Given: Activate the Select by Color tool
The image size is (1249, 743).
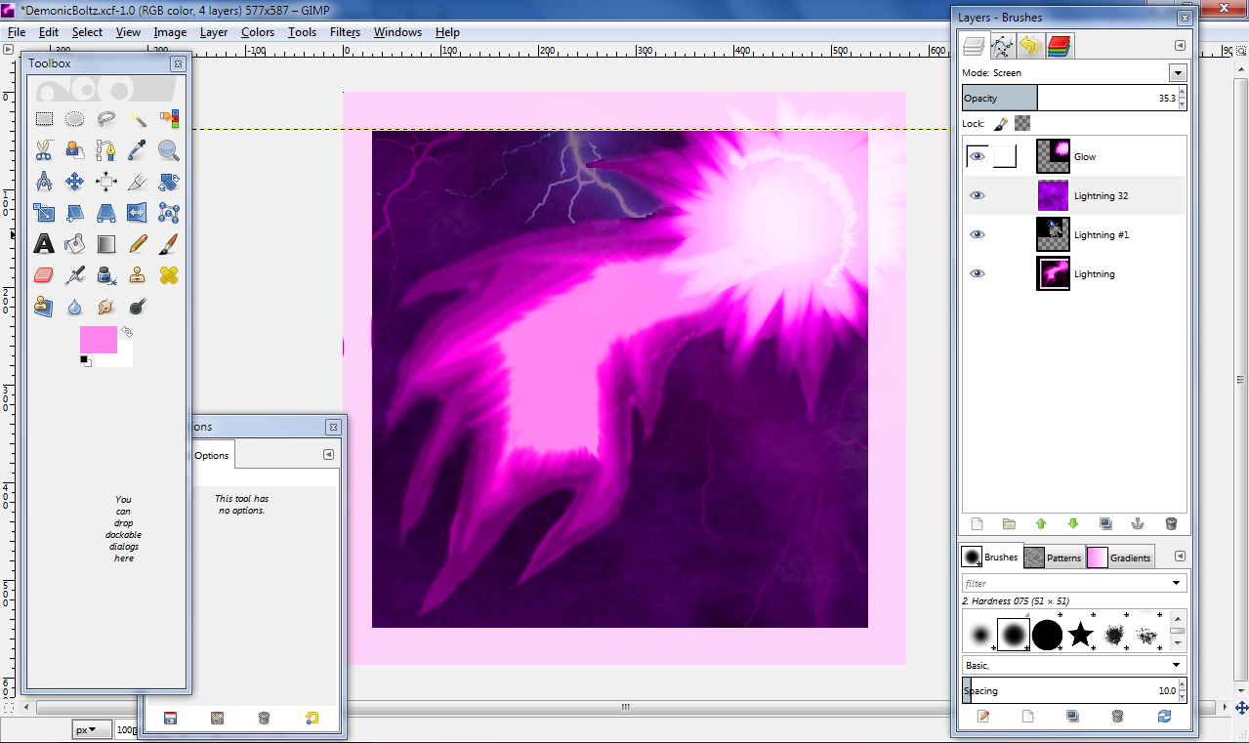Looking at the screenshot, I should 169,119.
